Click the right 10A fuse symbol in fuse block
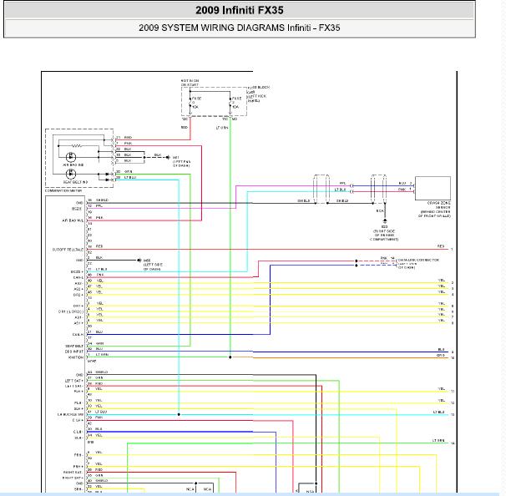Viewport: 506px width, 496px height. coord(230,103)
